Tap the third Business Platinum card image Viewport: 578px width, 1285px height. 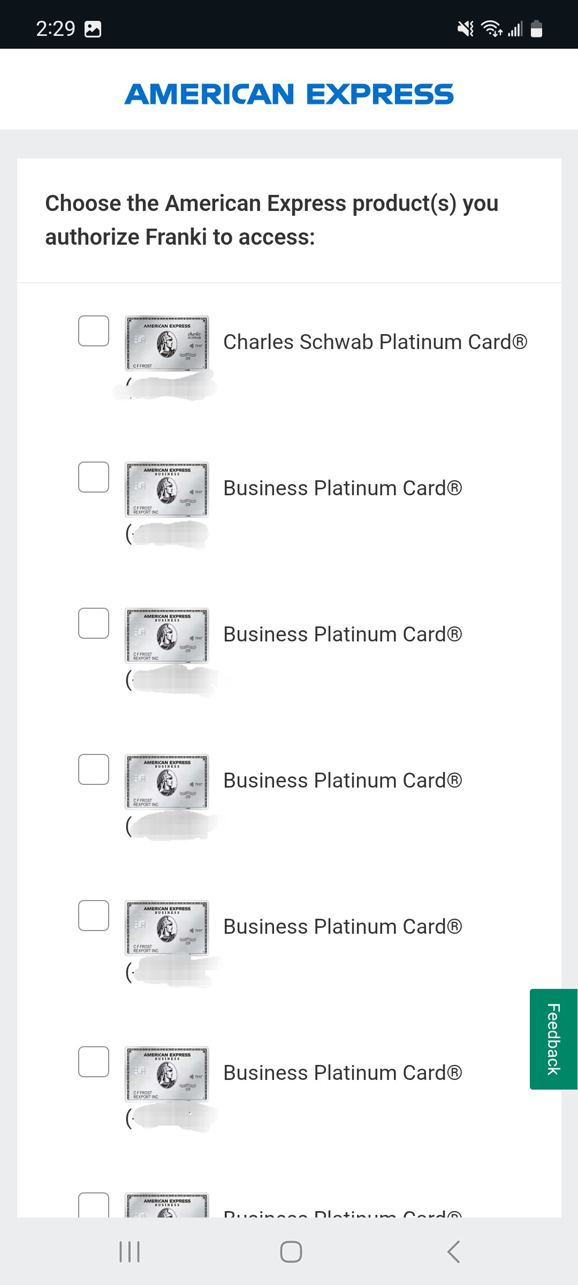coord(167,782)
